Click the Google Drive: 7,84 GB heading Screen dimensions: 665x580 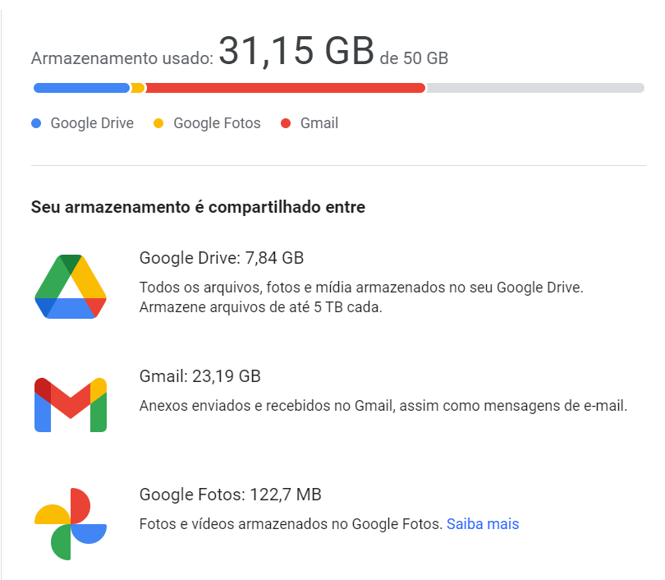[x=222, y=258]
